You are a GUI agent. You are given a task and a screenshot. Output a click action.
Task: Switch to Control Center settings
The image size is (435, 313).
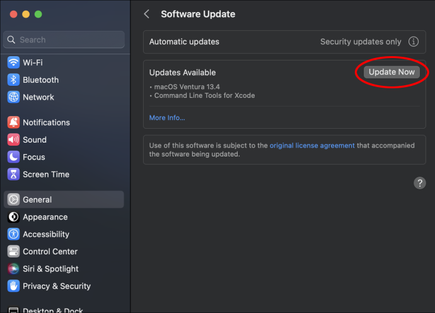point(64,251)
